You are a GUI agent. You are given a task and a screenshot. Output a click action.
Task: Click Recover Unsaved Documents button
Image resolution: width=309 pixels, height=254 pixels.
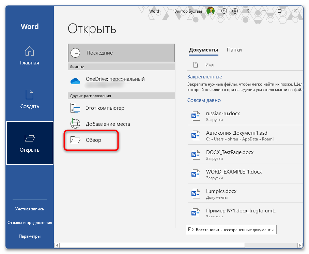[231, 230]
